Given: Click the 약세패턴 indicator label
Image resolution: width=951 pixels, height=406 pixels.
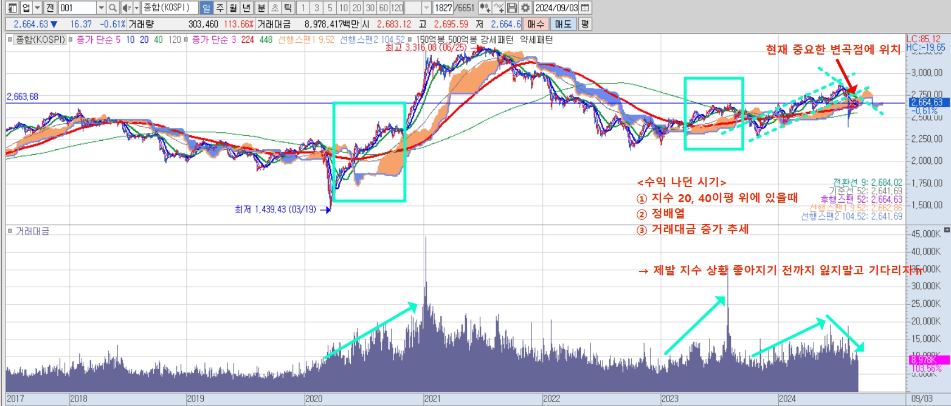Looking at the screenshot, I should (536, 39).
